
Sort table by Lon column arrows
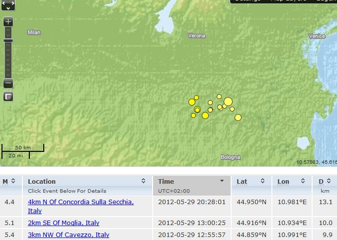[303, 181]
